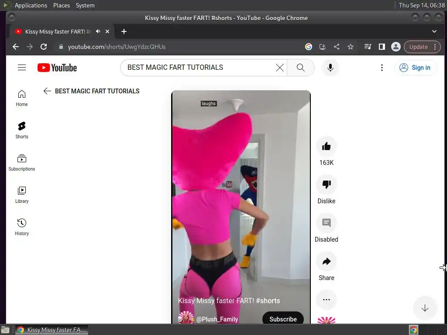Open Chrome media controls icon

tap(368, 47)
